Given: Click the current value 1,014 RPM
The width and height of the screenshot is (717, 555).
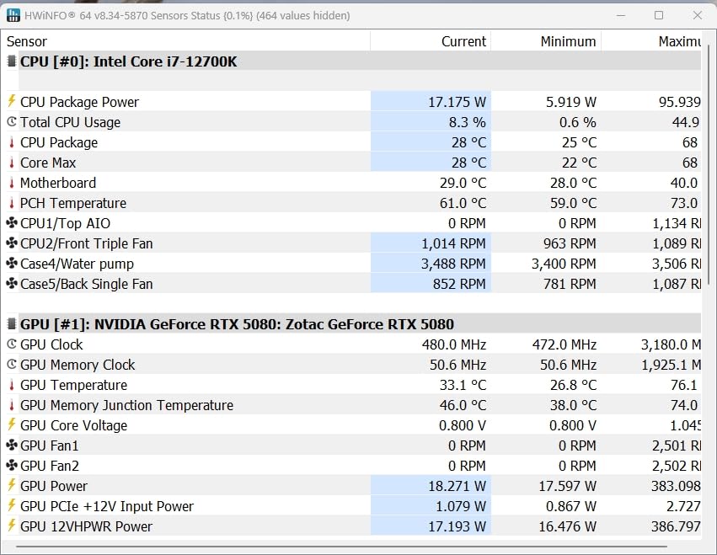Looking at the screenshot, I should [453, 243].
